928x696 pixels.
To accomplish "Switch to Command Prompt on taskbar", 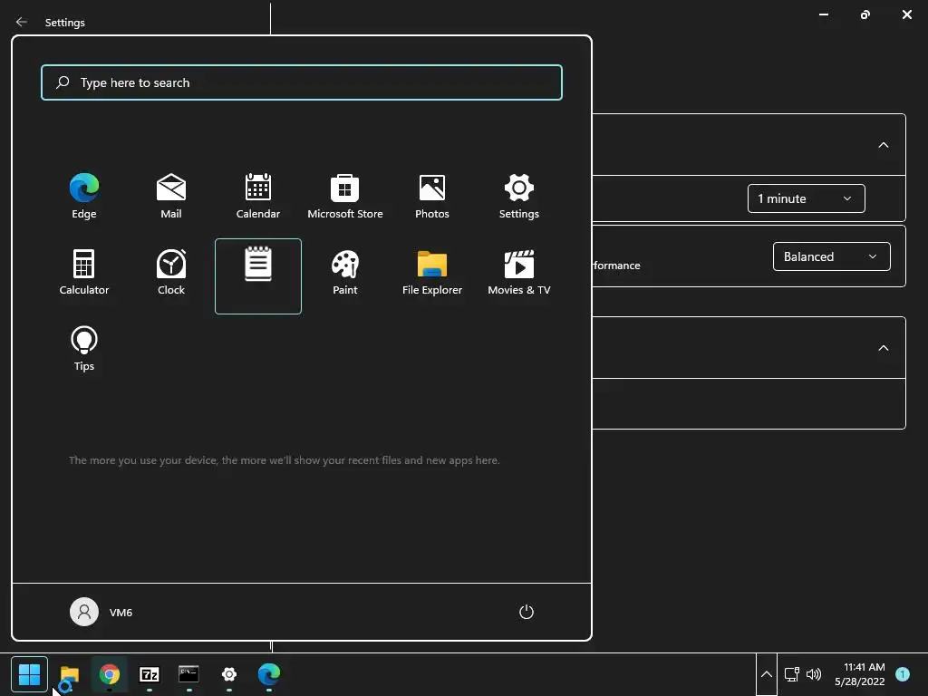I will point(188,674).
